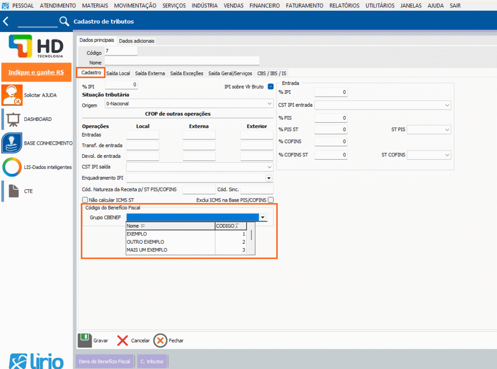Open the DASHBOARD sidebar icon
This screenshot has height=369, width=497.
point(12,119)
